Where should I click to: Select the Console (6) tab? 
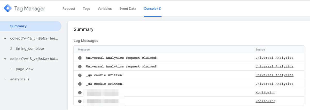click(x=153, y=9)
